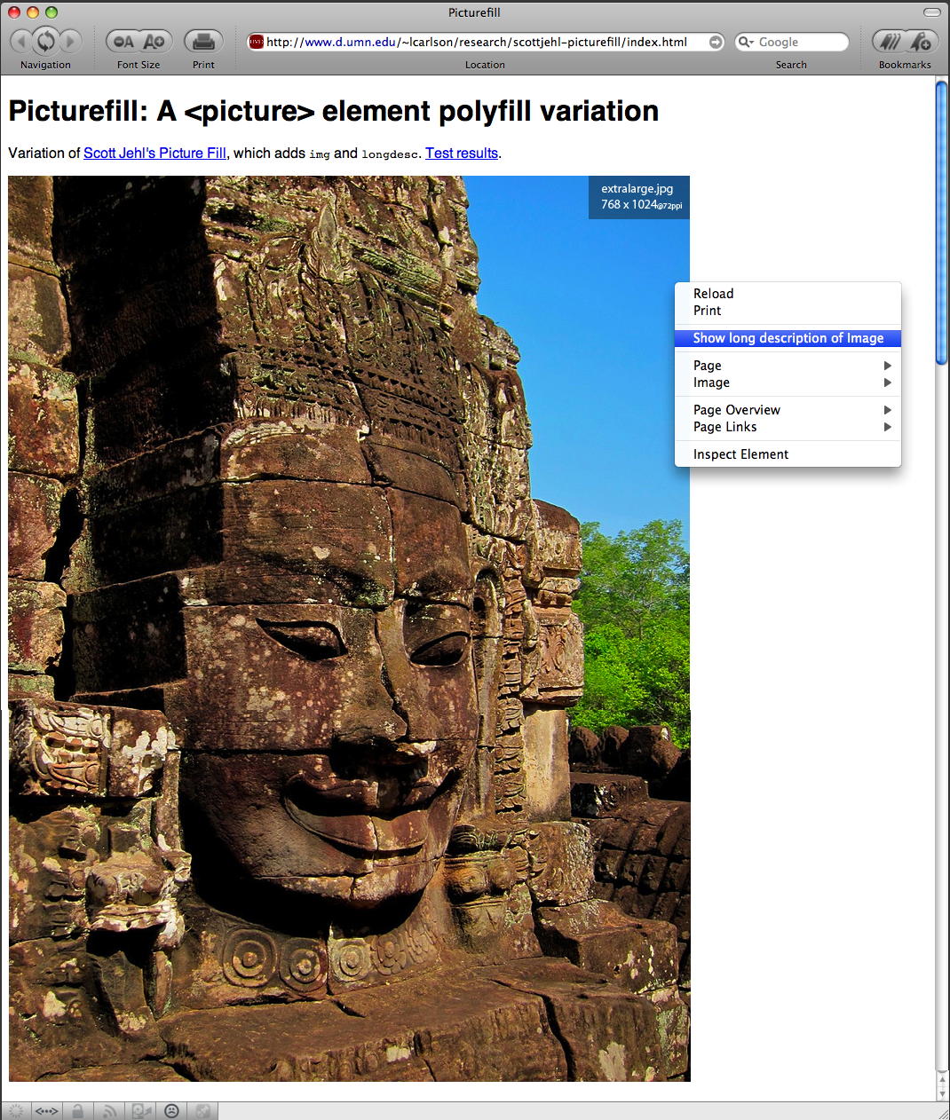Click the vertical scrollbar thumb
Image resolution: width=950 pixels, height=1120 pixels.
942,222
